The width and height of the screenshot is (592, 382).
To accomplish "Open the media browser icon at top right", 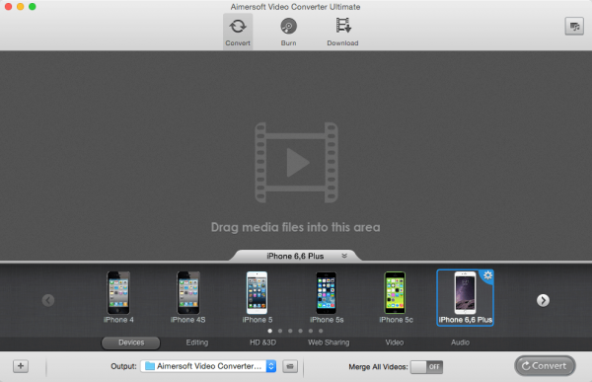I will click(x=574, y=27).
